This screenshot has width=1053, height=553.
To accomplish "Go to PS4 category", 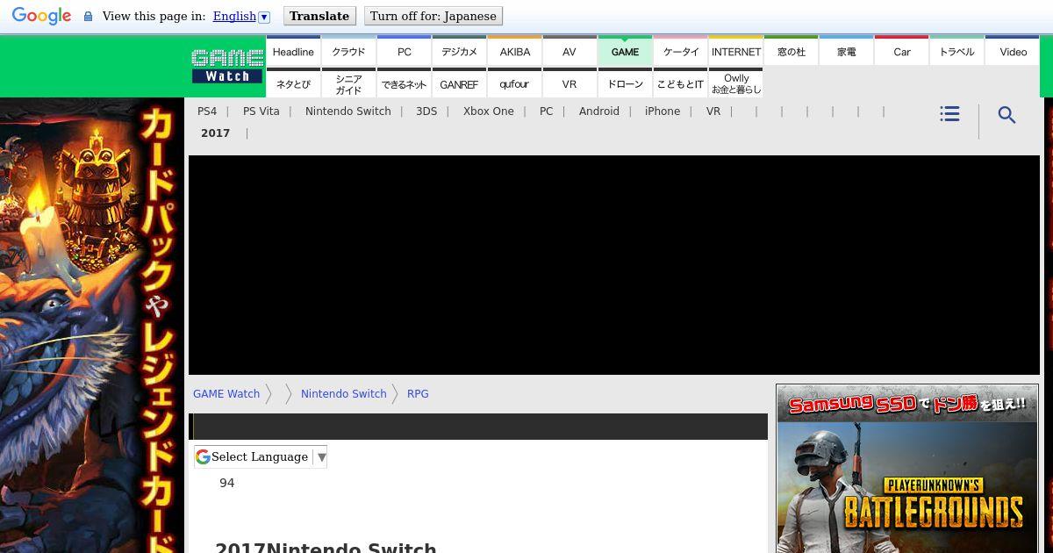I will tap(207, 111).
